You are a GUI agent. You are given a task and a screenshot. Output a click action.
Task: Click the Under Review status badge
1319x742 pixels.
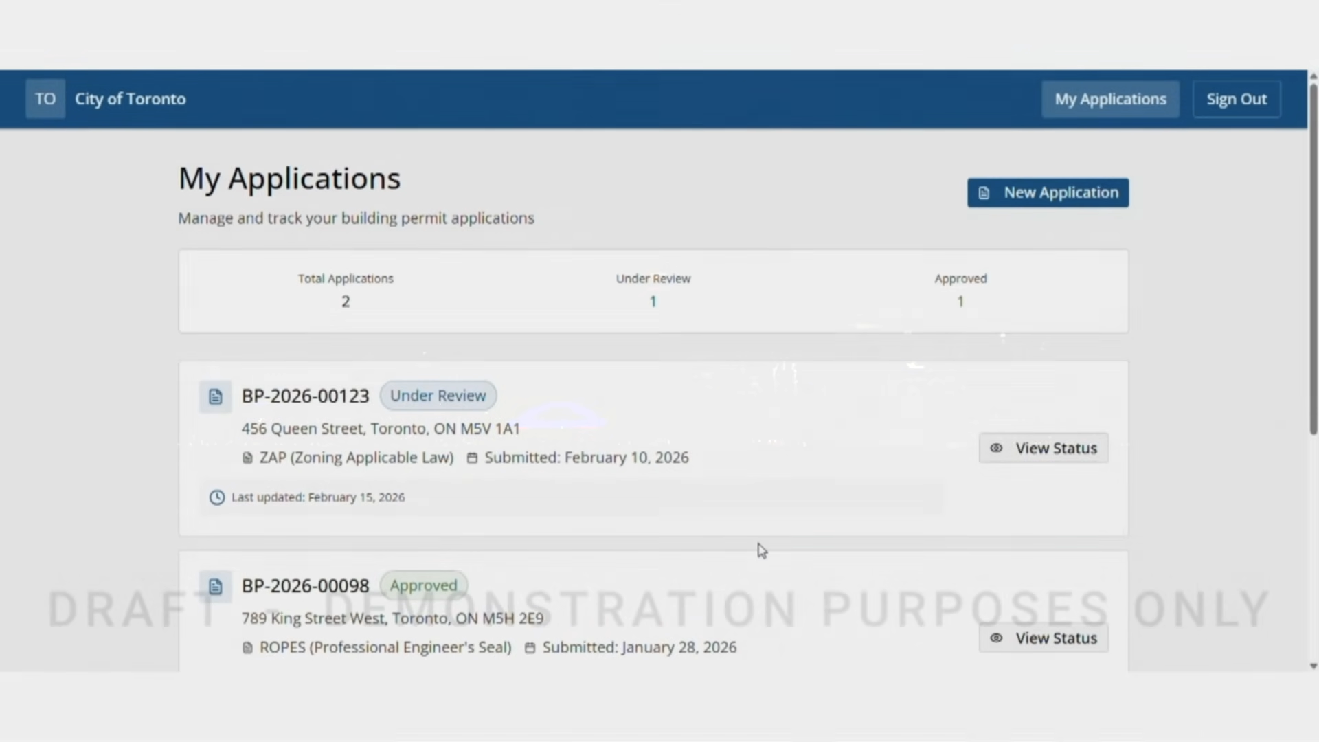(438, 396)
